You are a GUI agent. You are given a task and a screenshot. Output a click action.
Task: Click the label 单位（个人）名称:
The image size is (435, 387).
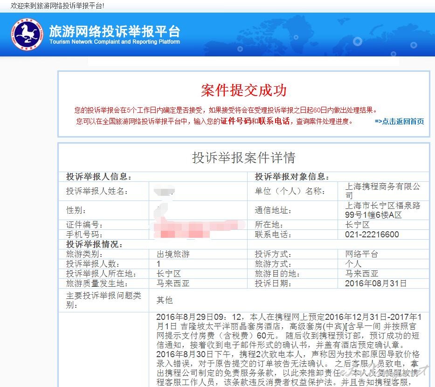[x=290, y=191]
